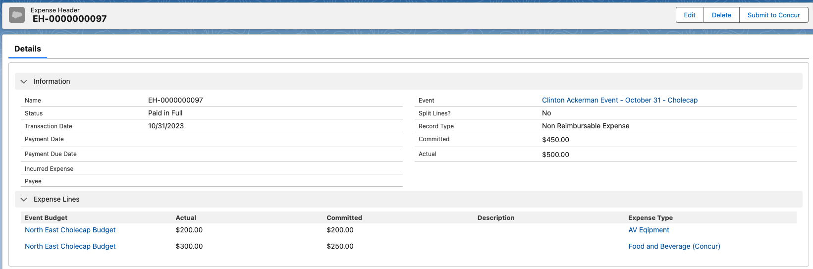Open the Clinton Ackerman Event link
This screenshot has width=813, height=269.
tap(619, 100)
